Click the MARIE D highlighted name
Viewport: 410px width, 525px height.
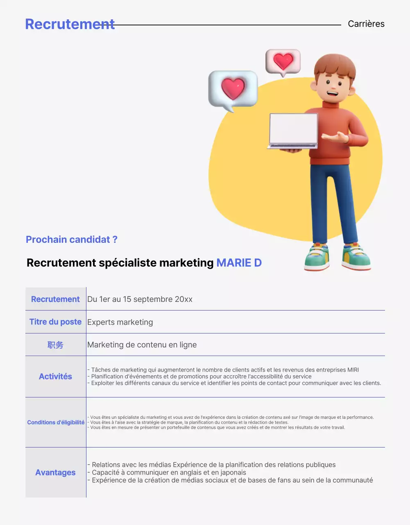(x=239, y=262)
